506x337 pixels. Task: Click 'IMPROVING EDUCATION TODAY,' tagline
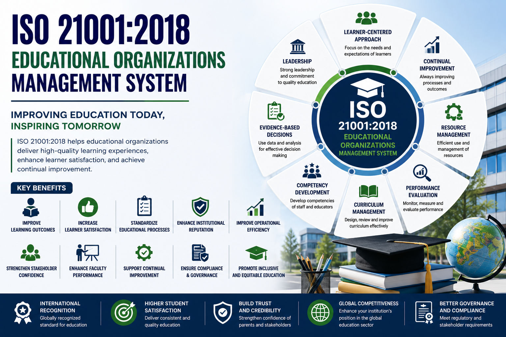click(x=88, y=115)
